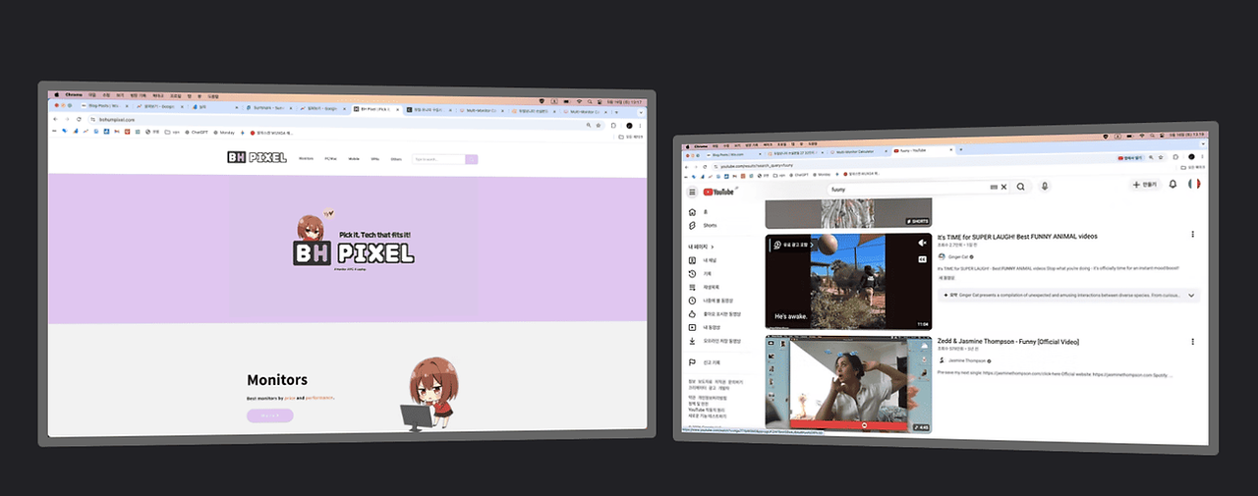Expand the Ginger Cat AI summary chevron

pos(1191,295)
